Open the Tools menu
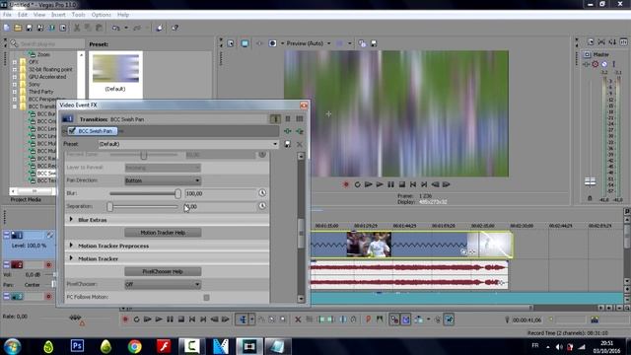 (x=79, y=15)
